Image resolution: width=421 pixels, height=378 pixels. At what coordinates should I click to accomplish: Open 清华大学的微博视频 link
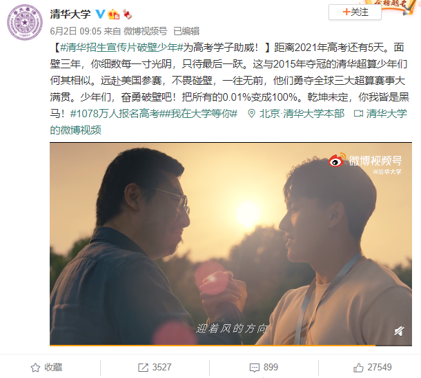(x=228, y=122)
